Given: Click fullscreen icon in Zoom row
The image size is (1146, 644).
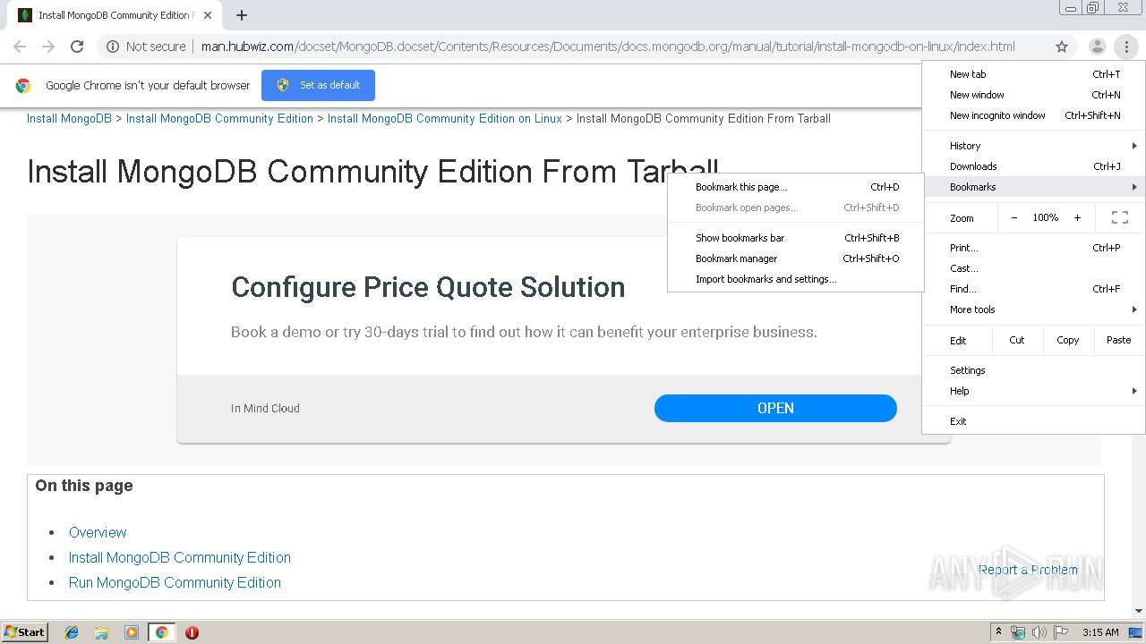Looking at the screenshot, I should [x=1119, y=217].
